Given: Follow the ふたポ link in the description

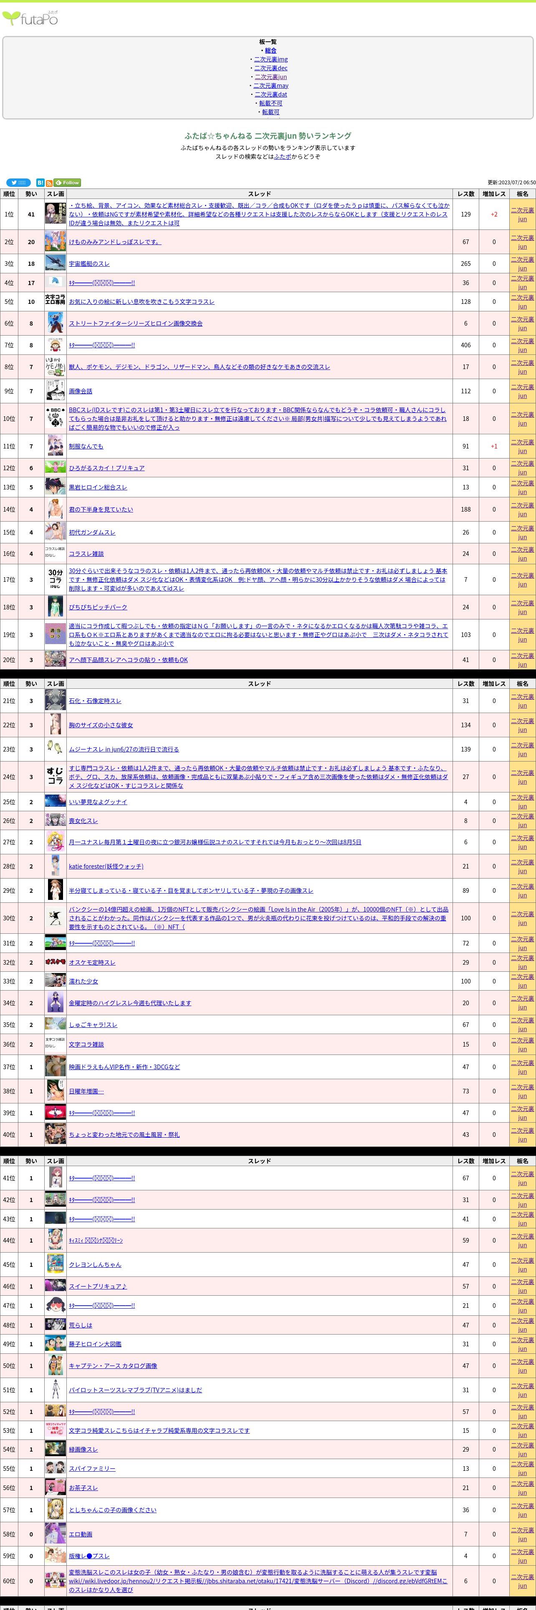Looking at the screenshot, I should 283,157.
